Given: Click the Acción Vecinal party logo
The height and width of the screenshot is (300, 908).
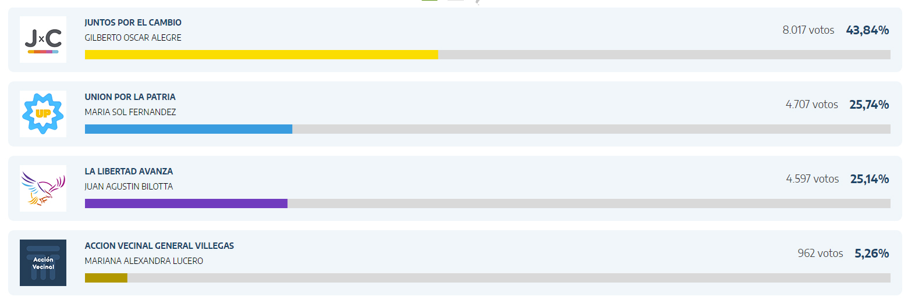Looking at the screenshot, I should [x=43, y=263].
